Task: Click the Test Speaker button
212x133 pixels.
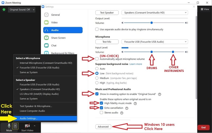Action: [107, 12]
